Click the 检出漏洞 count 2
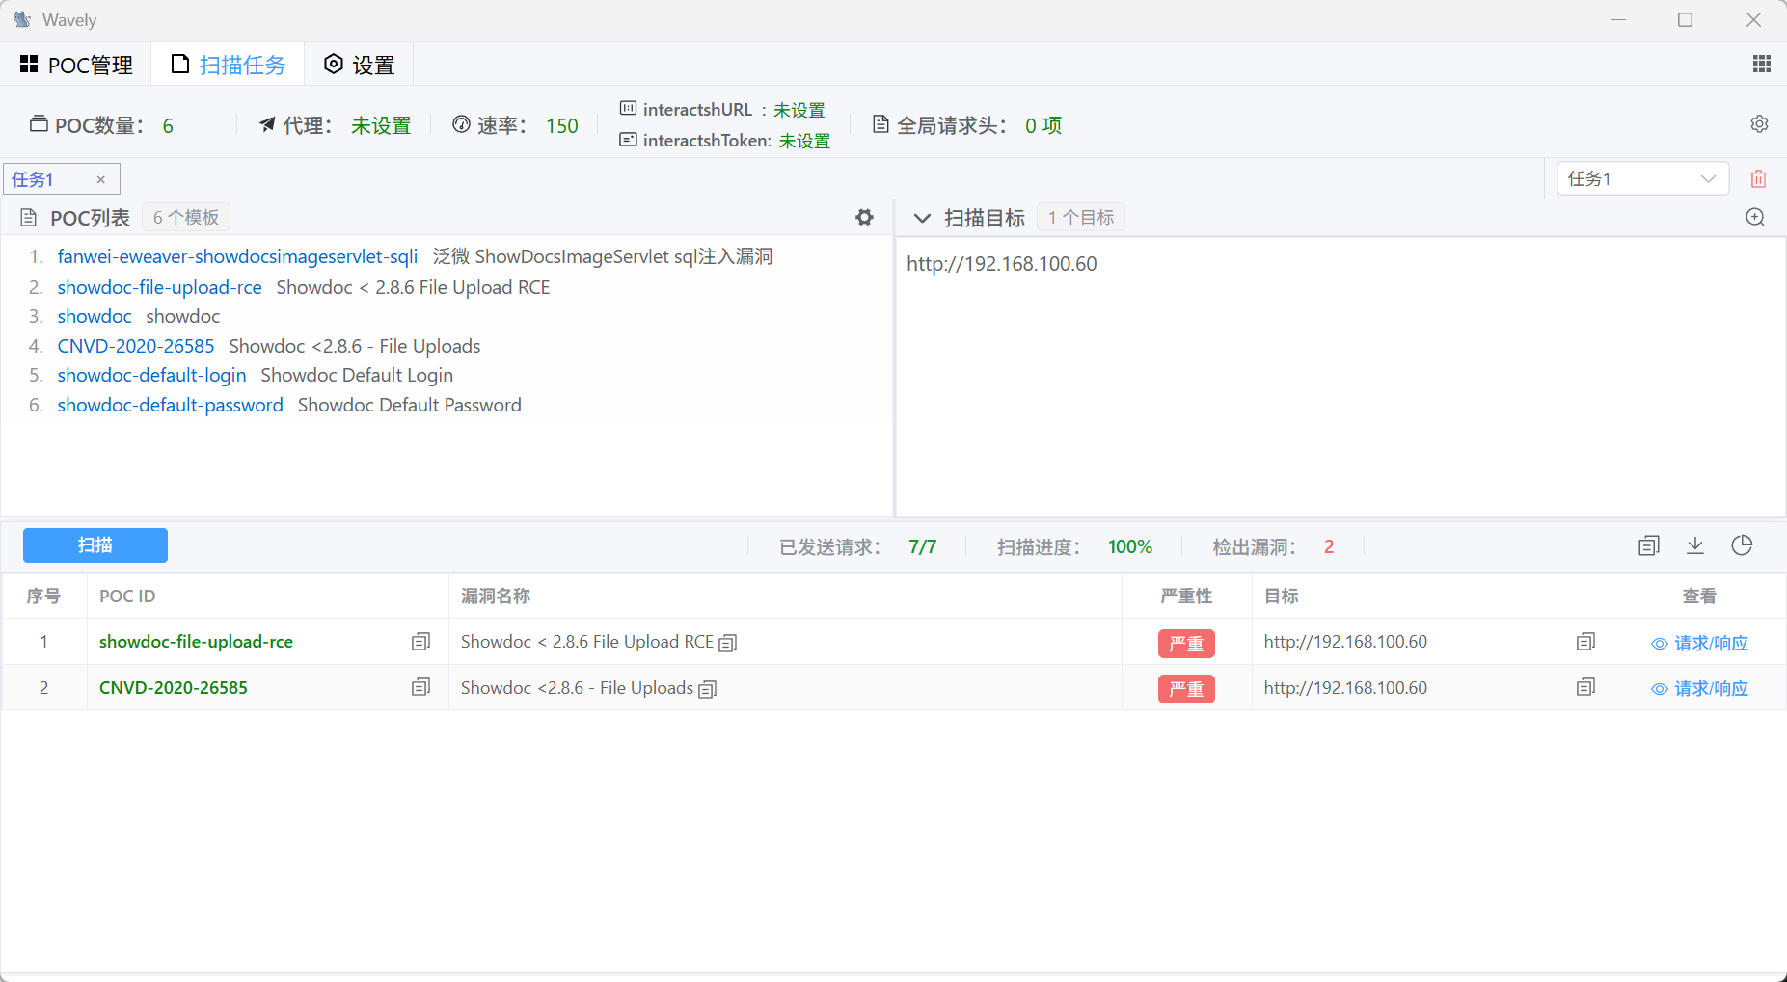This screenshot has width=1787, height=982. click(x=1329, y=546)
